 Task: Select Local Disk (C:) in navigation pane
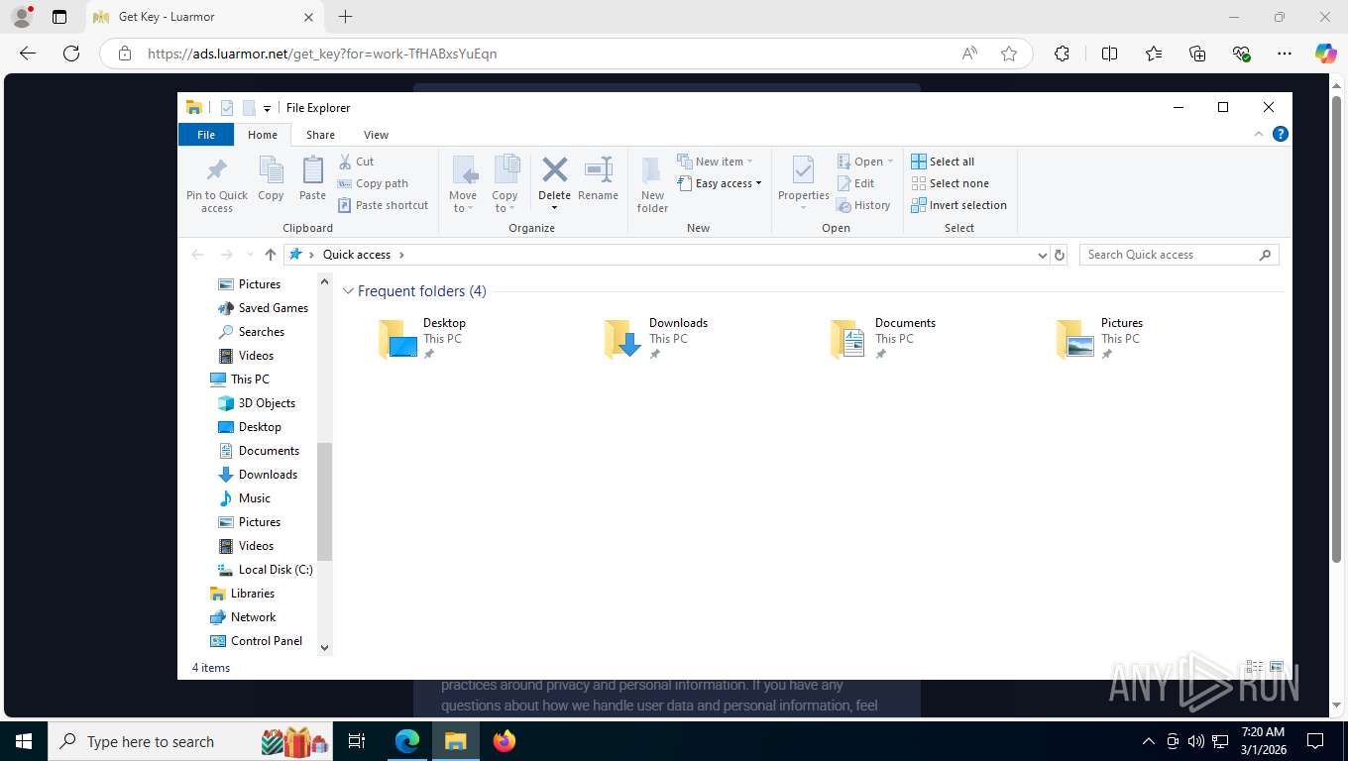pos(264,570)
